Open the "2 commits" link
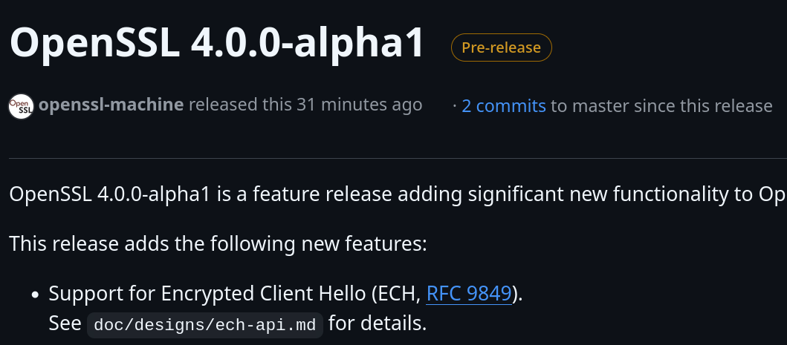Image resolution: width=787 pixels, height=345 pixels. 503,106
